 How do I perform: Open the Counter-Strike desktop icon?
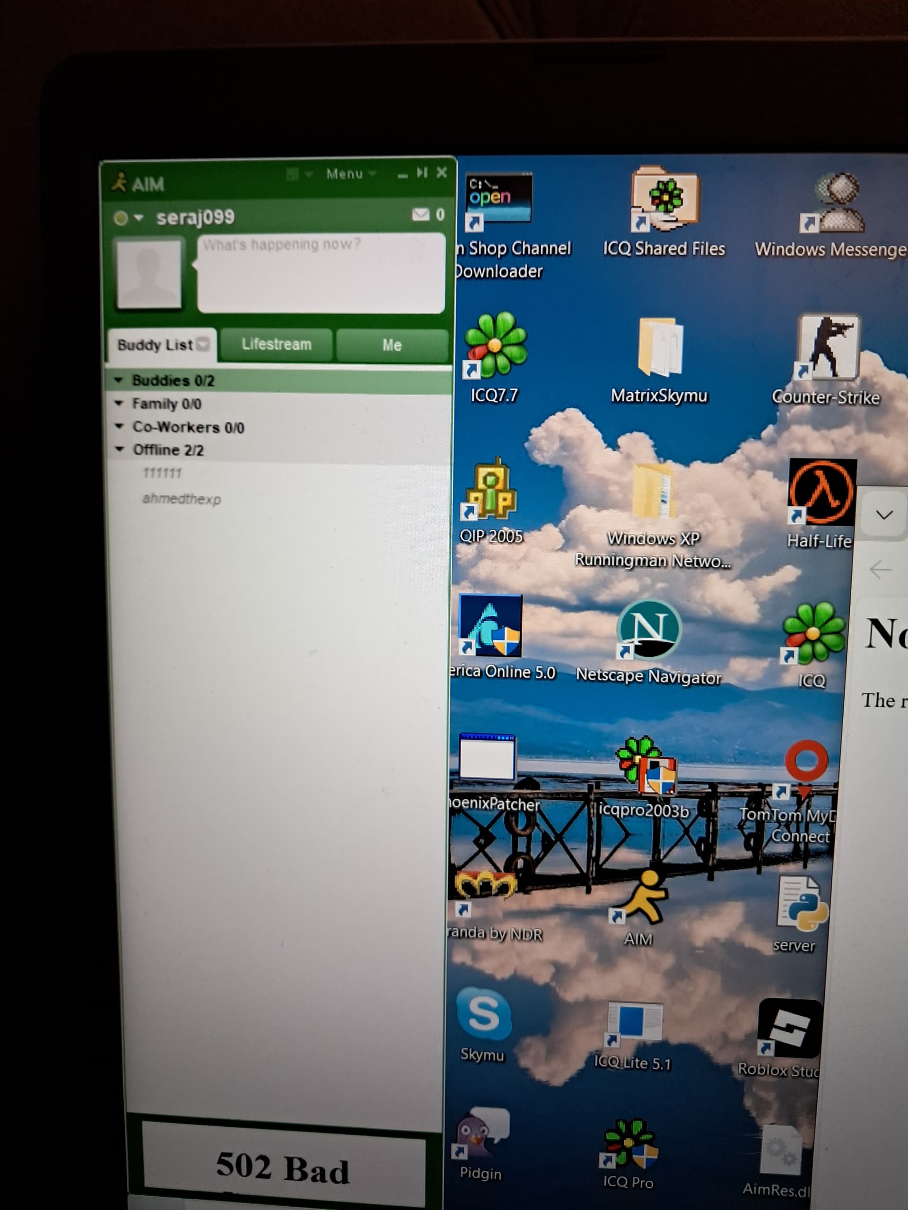pos(826,359)
